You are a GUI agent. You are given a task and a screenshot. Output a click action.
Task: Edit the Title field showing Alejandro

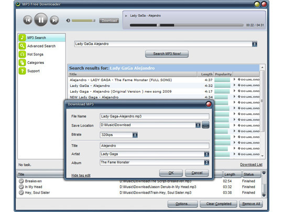click(155, 146)
